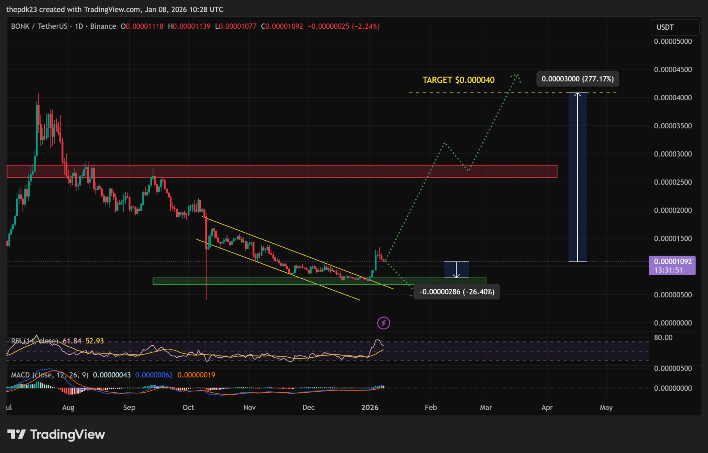Select the MACD indicator legend label
Image resolution: width=708 pixels, height=453 pixels.
(x=50, y=375)
